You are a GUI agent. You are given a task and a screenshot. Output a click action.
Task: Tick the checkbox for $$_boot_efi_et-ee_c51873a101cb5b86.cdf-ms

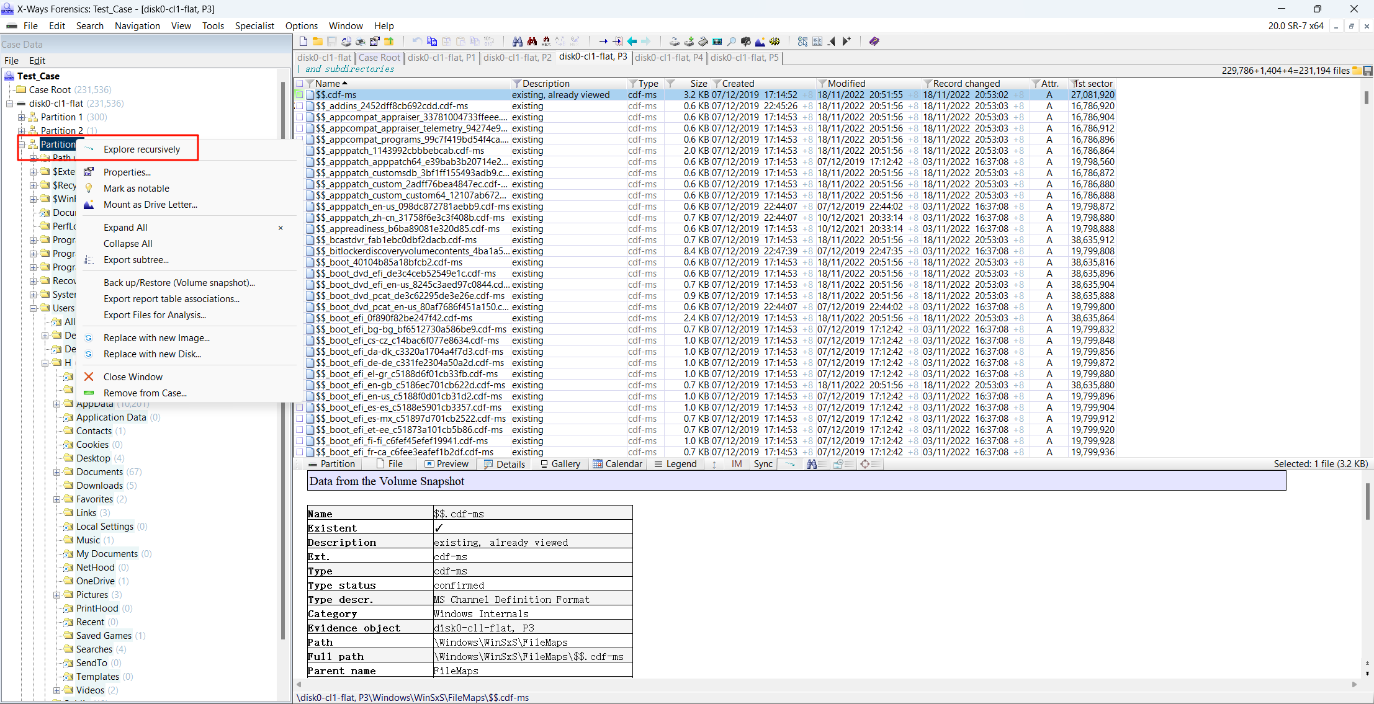(x=299, y=430)
